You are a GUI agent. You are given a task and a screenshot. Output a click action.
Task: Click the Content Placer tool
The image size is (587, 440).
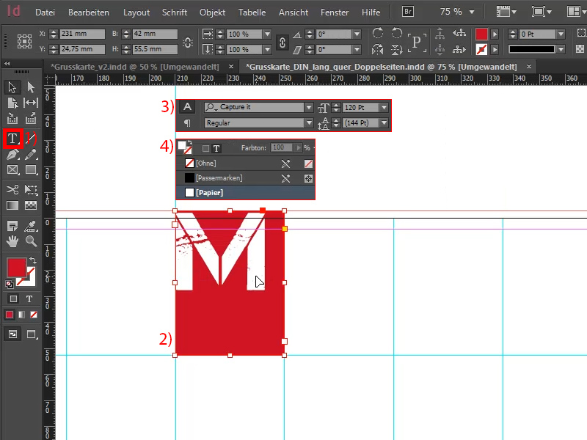[x=31, y=119]
